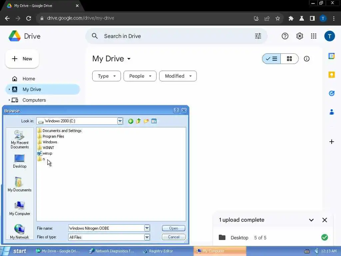Image resolution: width=341 pixels, height=256 pixels.
Task: Open the My Drive title dropdown
Action: [x=129, y=59]
